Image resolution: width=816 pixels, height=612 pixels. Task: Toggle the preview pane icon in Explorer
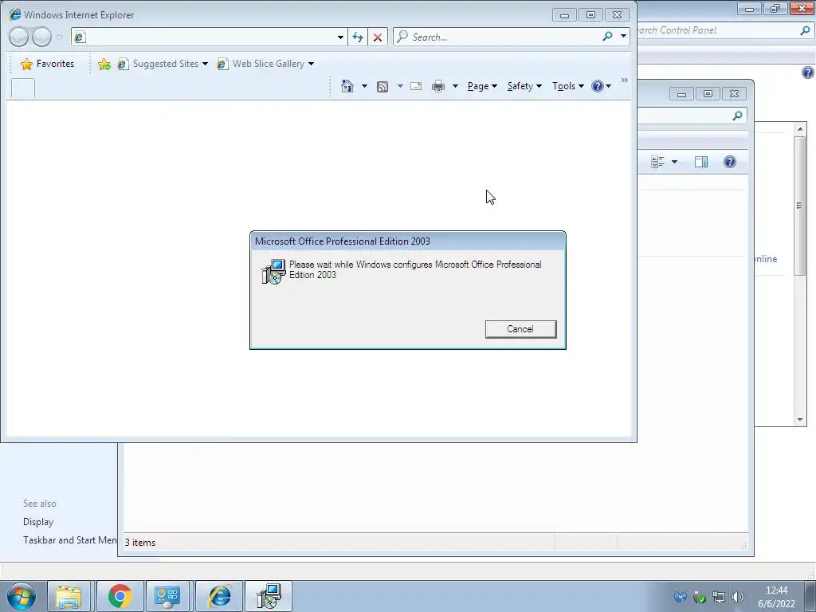click(701, 162)
